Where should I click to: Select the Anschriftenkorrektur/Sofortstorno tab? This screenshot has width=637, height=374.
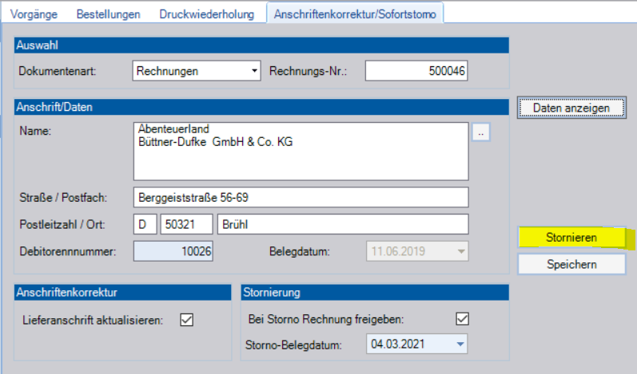355,14
